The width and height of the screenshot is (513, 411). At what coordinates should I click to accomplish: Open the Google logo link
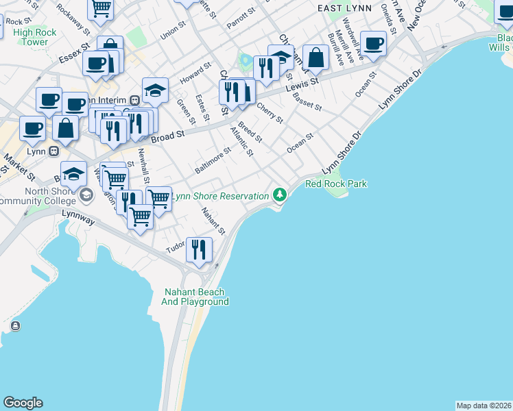(x=23, y=402)
